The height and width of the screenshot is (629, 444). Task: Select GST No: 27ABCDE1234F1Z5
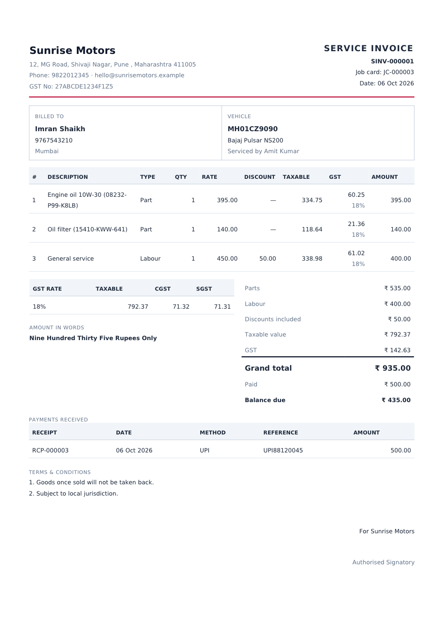click(x=71, y=86)
